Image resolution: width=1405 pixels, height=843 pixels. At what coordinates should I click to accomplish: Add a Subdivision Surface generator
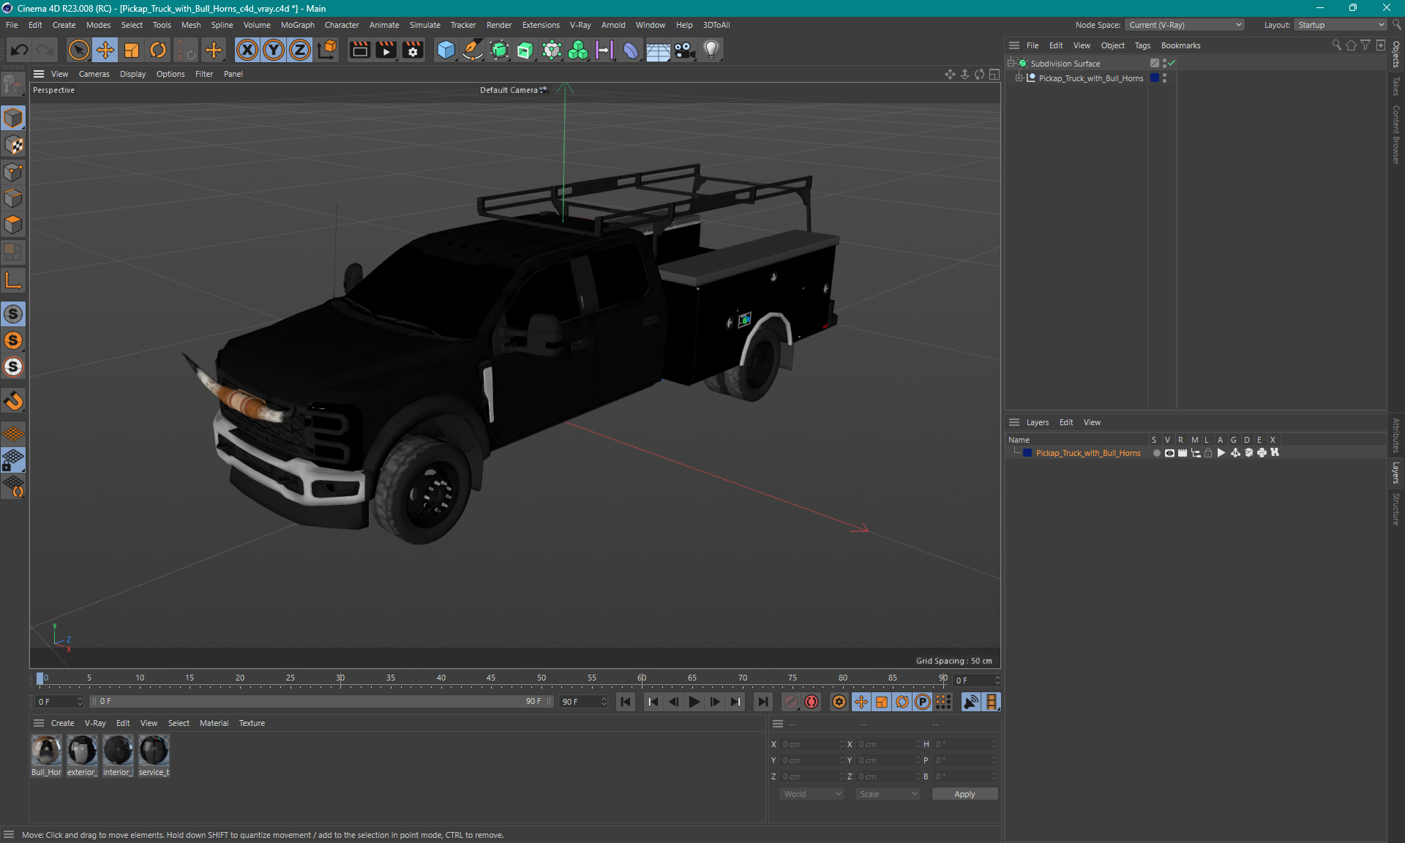click(499, 50)
